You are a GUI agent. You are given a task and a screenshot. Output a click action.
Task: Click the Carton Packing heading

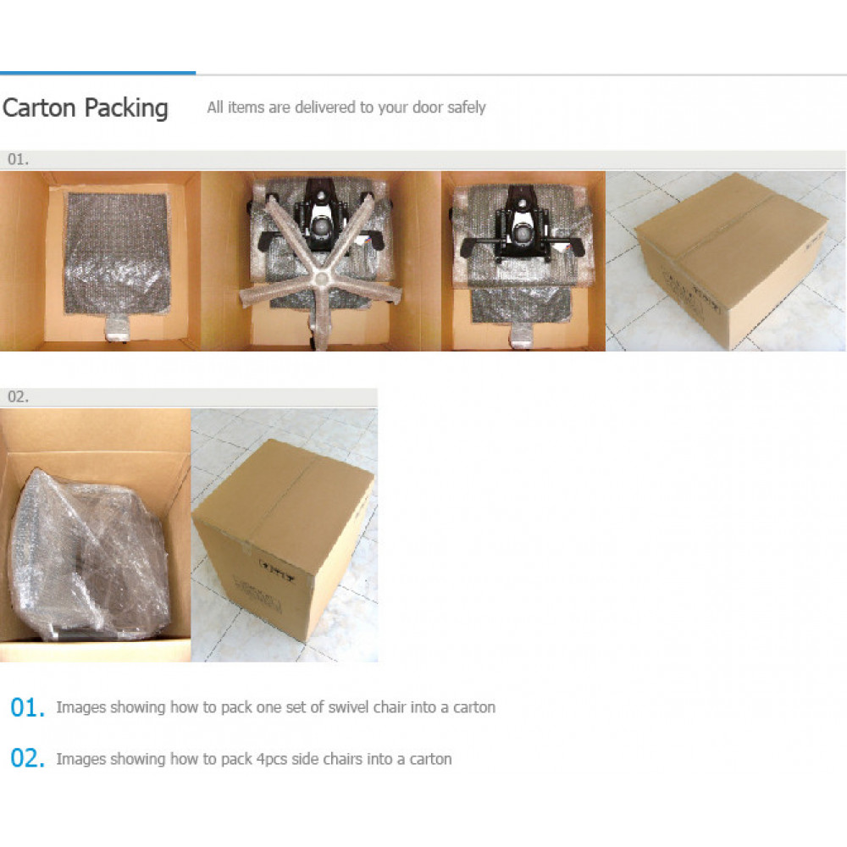tap(86, 108)
